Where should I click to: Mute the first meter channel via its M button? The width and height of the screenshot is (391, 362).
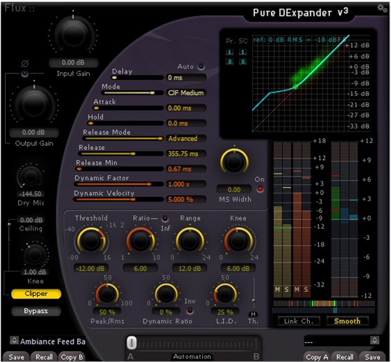[277, 289]
